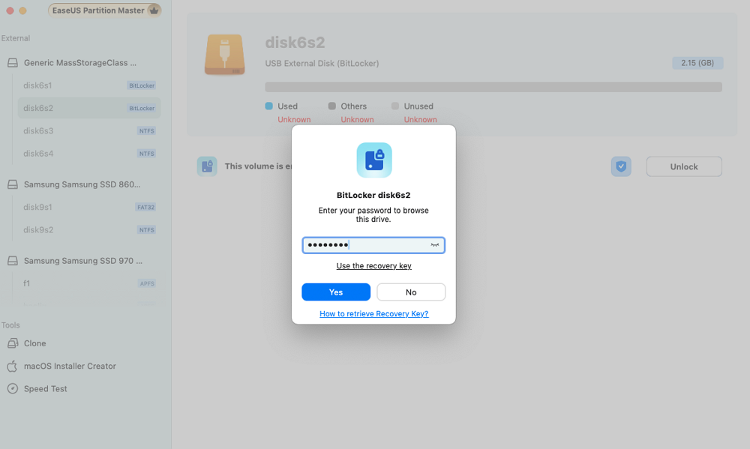The height and width of the screenshot is (449, 750).
Task: Click the macOS Installer Creator apple icon
Action: (x=13, y=366)
